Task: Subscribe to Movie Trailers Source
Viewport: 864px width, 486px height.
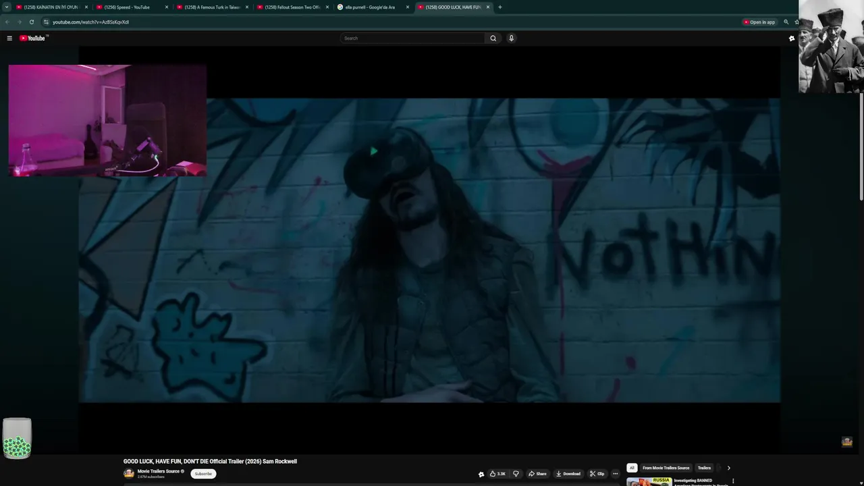Action: 203,474
